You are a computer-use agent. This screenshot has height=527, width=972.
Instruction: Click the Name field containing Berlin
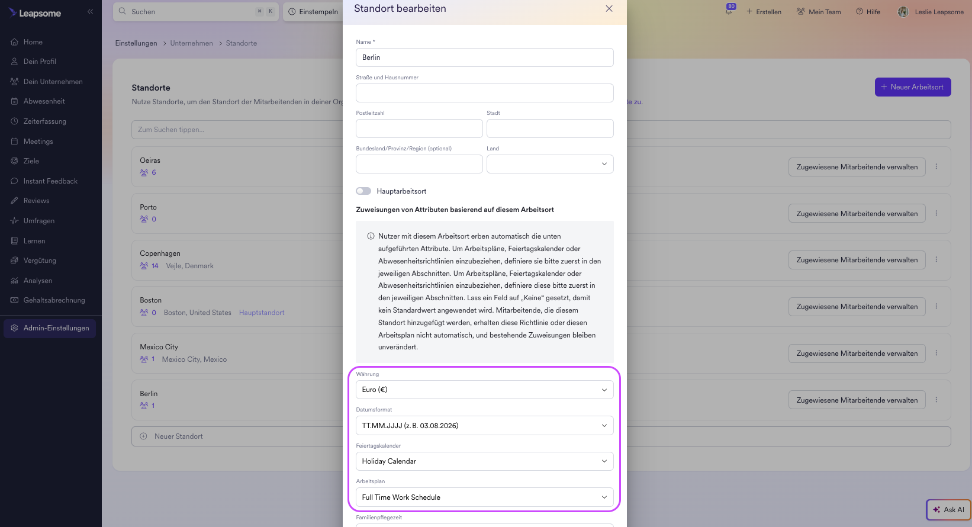click(x=484, y=57)
